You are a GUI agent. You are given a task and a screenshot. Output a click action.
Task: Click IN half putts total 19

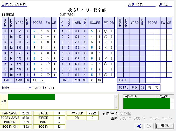pyautogui.click(x=42, y=80)
